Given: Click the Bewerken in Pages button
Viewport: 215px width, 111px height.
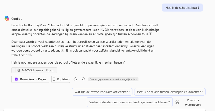Looking at the screenshot, I should (30, 79).
